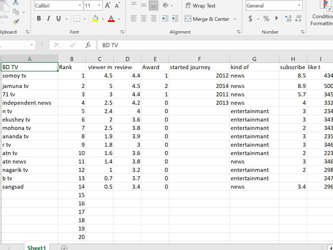Viewport: 333px width, 250px height.
Task: Select the 'ekushey tv' cell
Action: [x=30, y=119]
